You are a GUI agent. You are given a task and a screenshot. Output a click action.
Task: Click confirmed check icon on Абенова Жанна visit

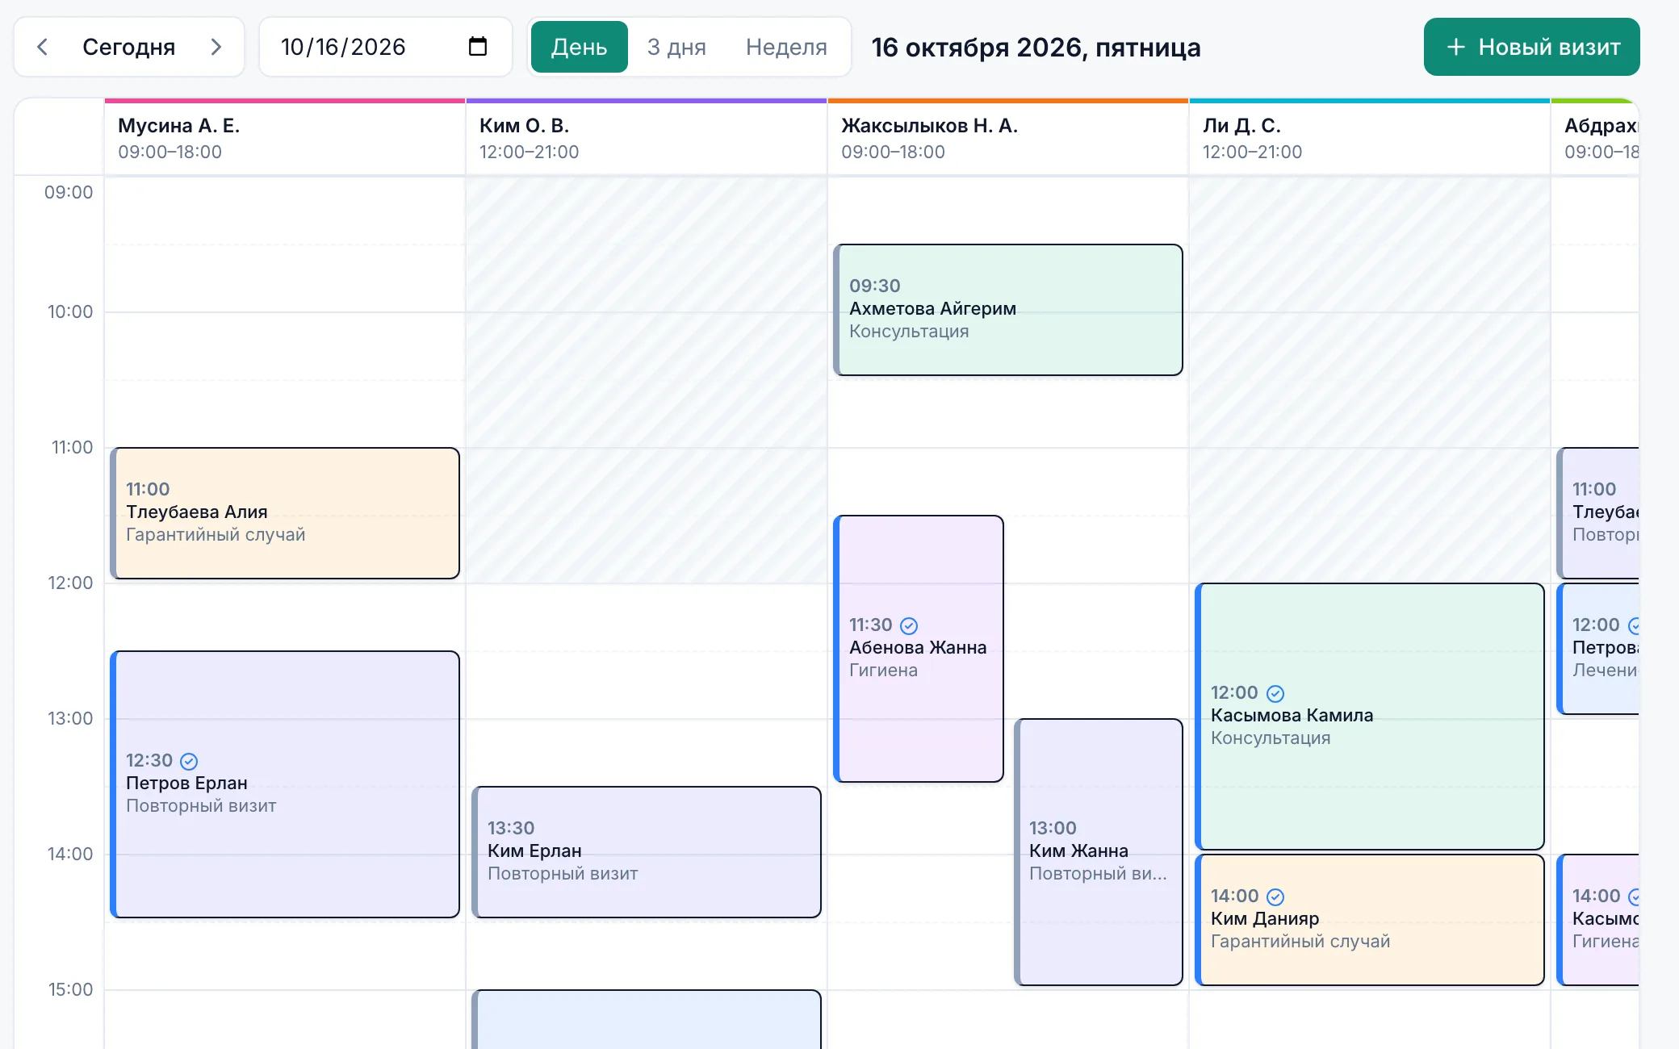point(909,625)
